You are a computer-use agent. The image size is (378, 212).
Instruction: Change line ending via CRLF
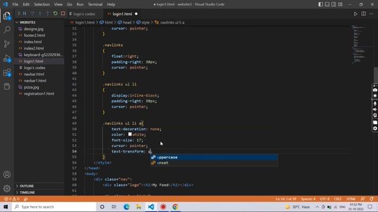pyautogui.click(x=338, y=199)
